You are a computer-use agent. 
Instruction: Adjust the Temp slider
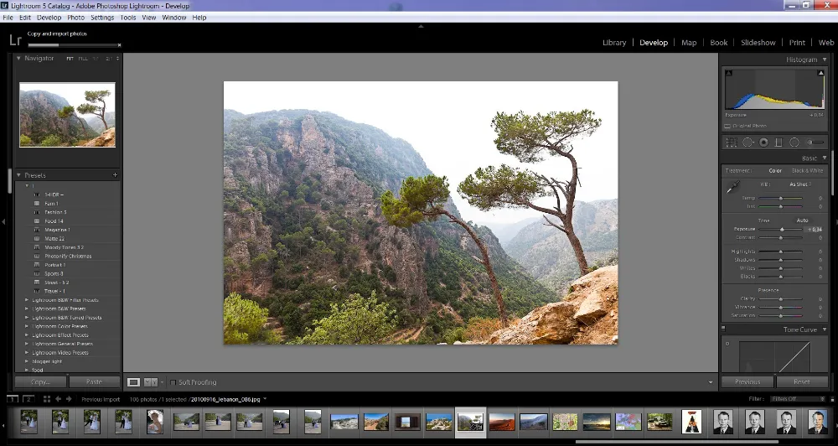click(x=781, y=199)
